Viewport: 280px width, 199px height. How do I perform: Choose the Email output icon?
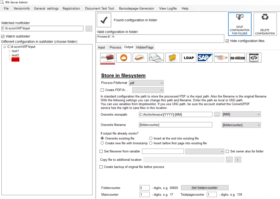140,58
